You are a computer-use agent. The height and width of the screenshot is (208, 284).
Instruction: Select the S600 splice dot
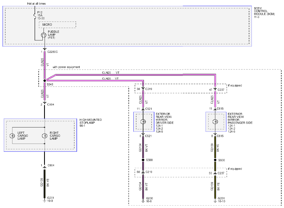(215, 160)
